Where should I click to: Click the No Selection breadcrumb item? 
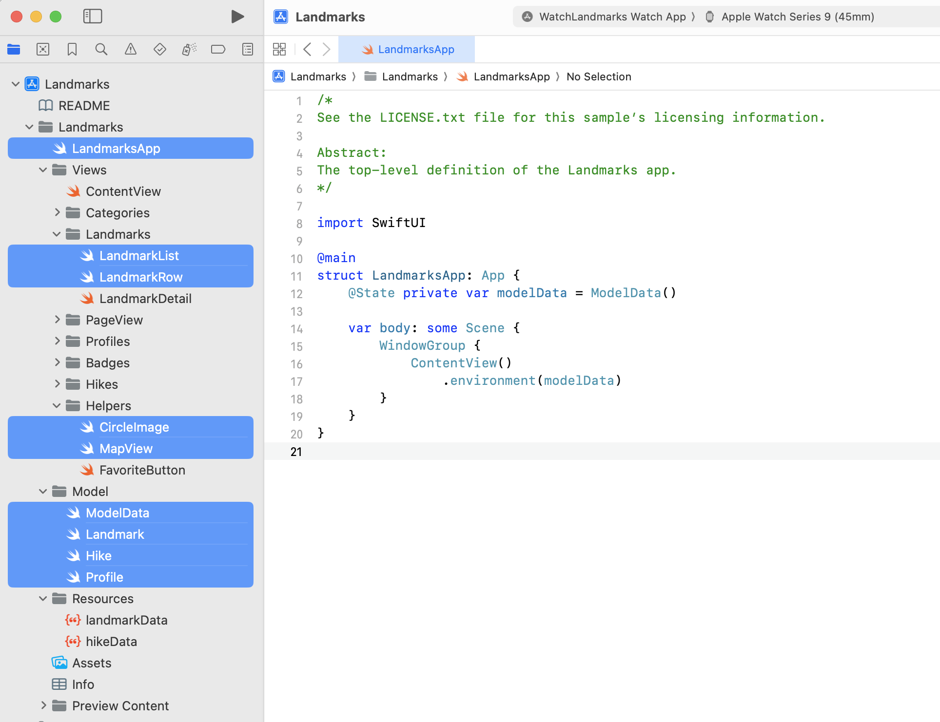598,76
